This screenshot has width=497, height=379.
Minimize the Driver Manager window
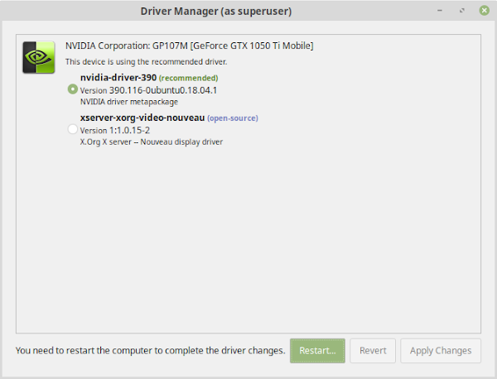point(440,11)
